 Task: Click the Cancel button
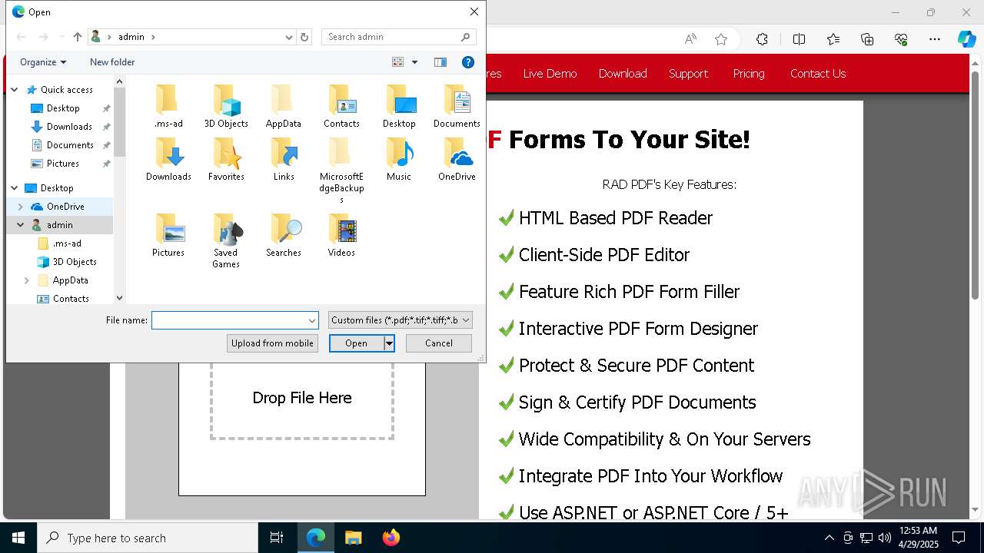[x=439, y=343]
